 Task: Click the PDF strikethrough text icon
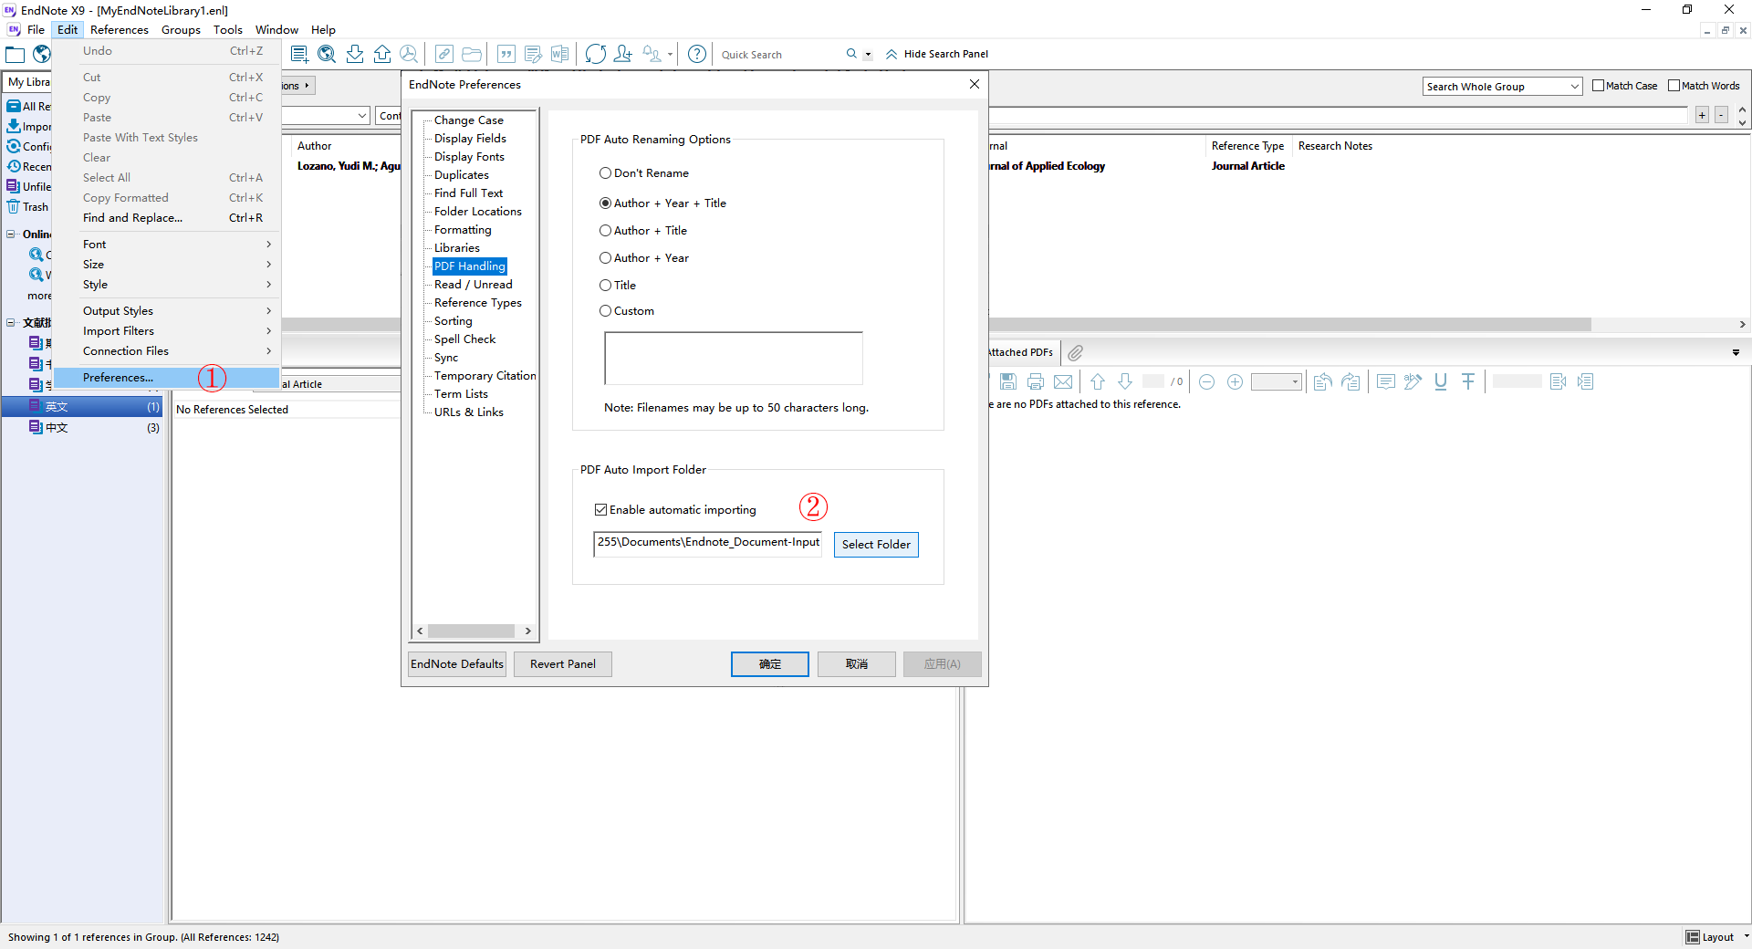pos(1468,381)
